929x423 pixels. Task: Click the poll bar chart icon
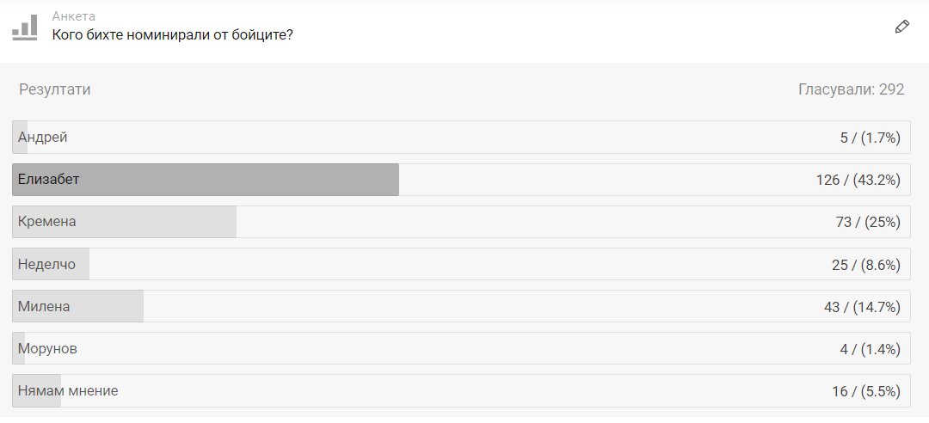coord(25,27)
